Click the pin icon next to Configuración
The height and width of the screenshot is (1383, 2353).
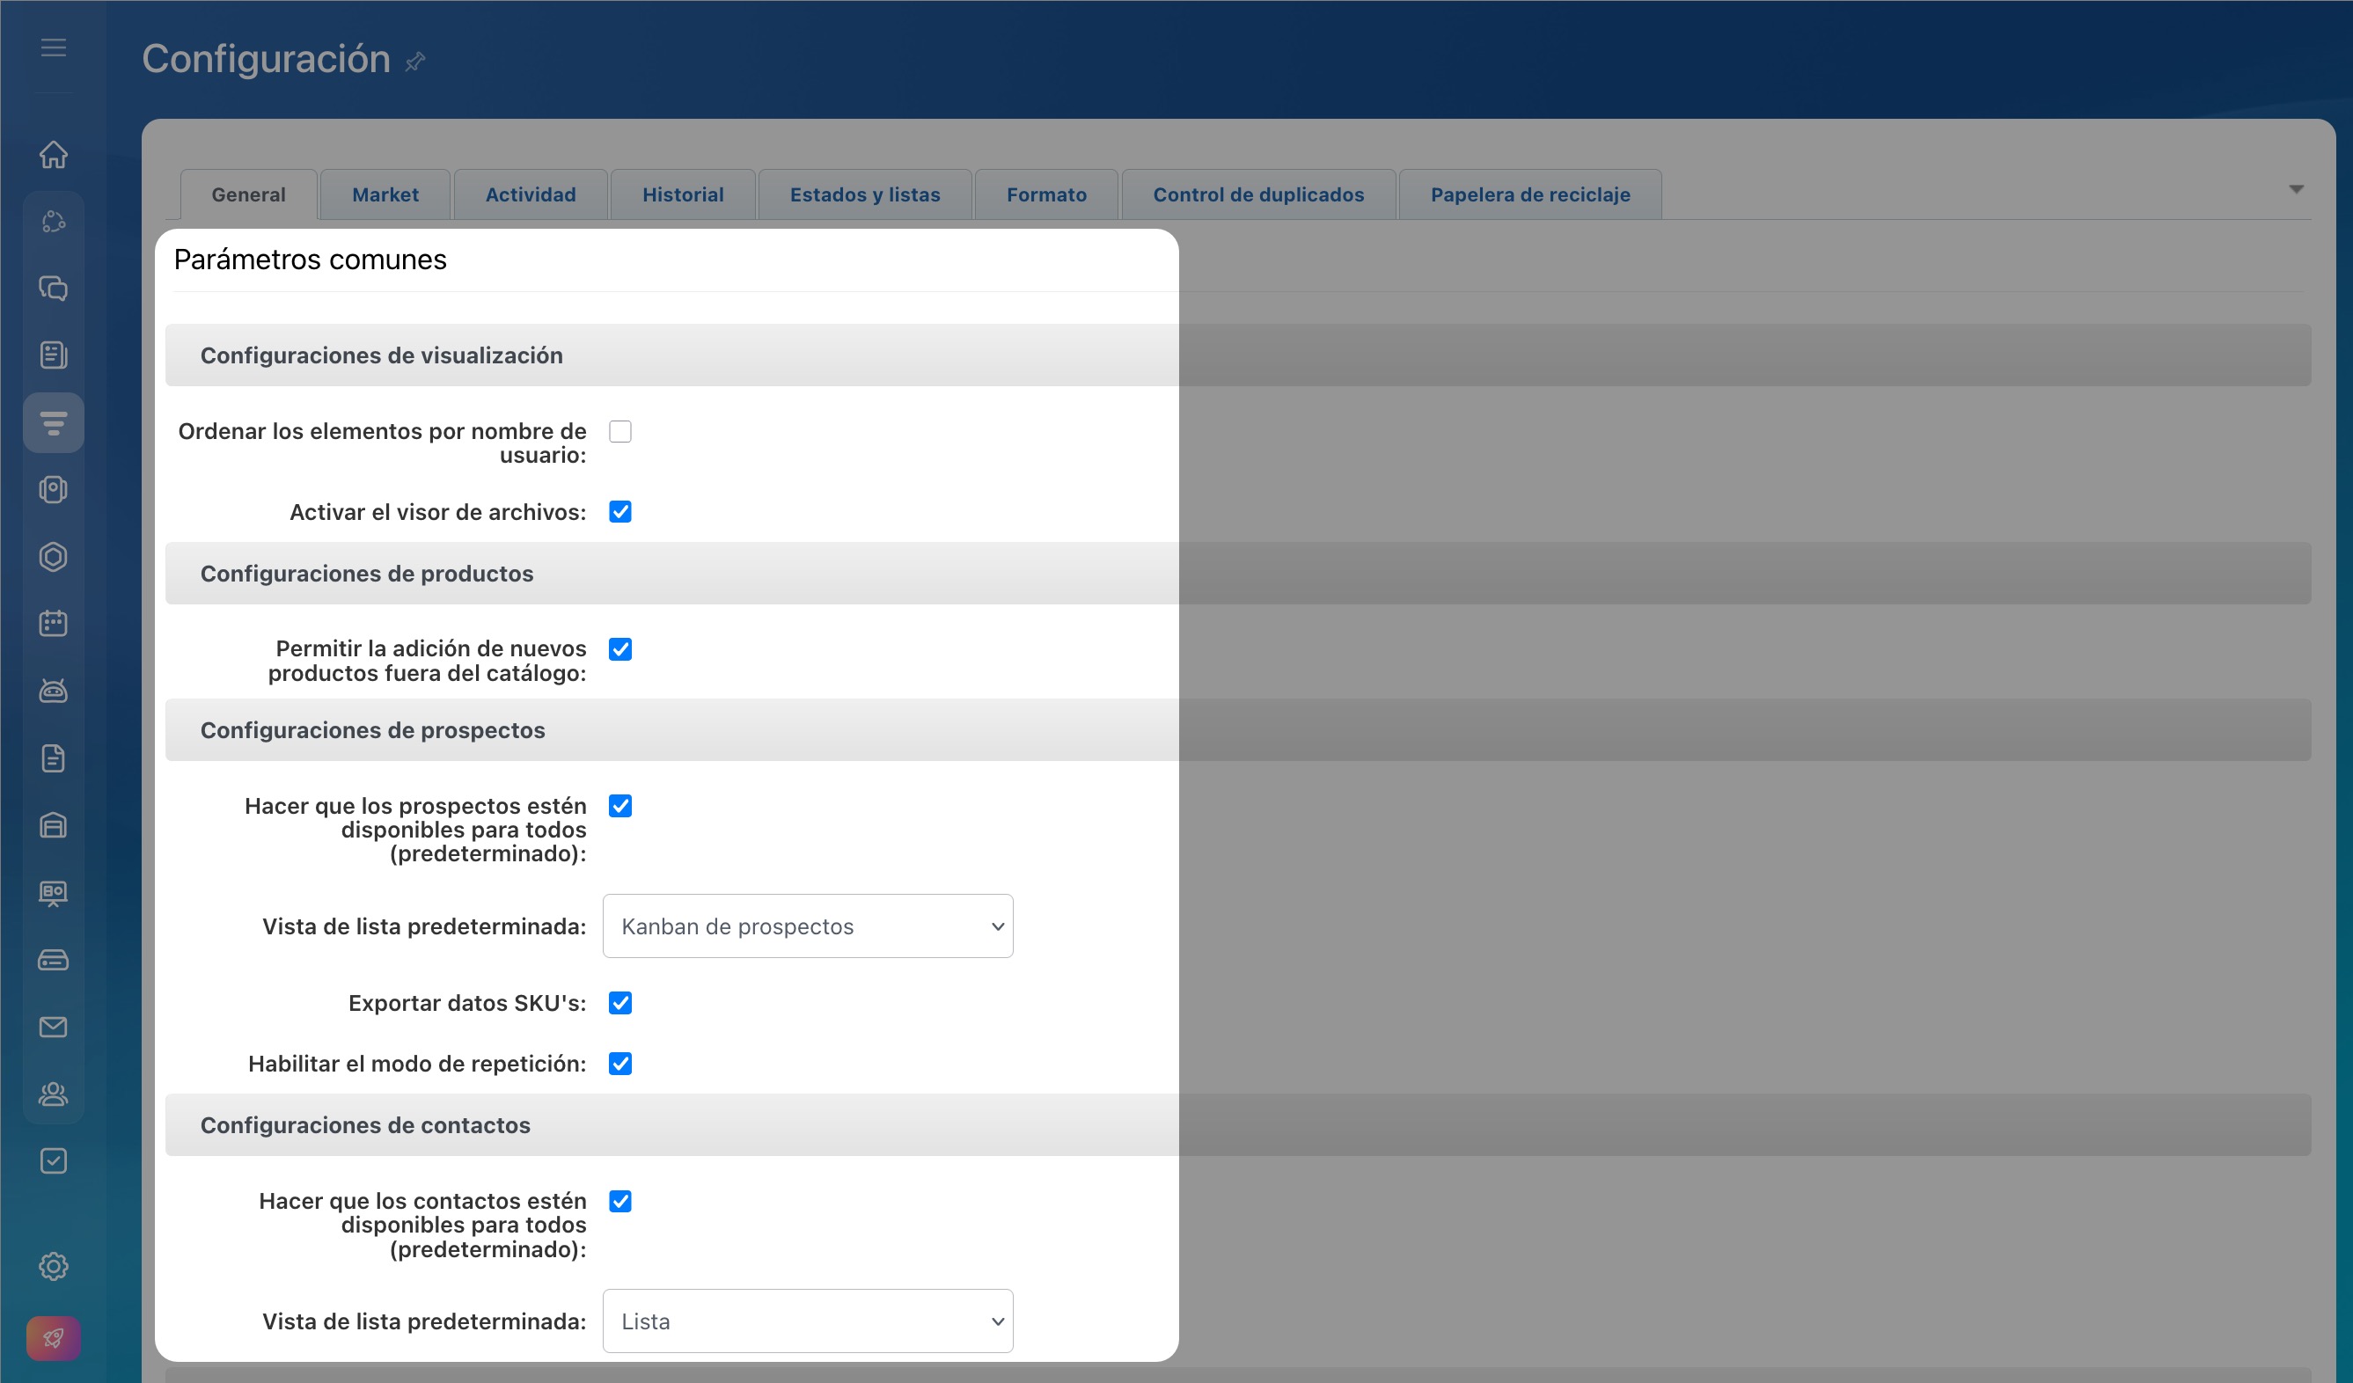pos(415,62)
